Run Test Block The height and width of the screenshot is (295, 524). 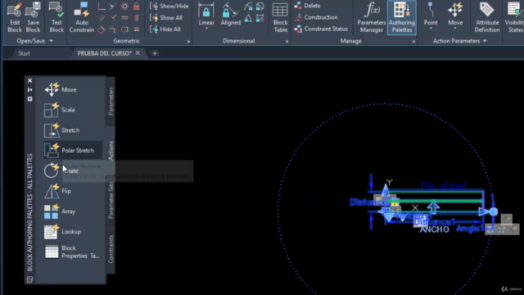(x=56, y=17)
